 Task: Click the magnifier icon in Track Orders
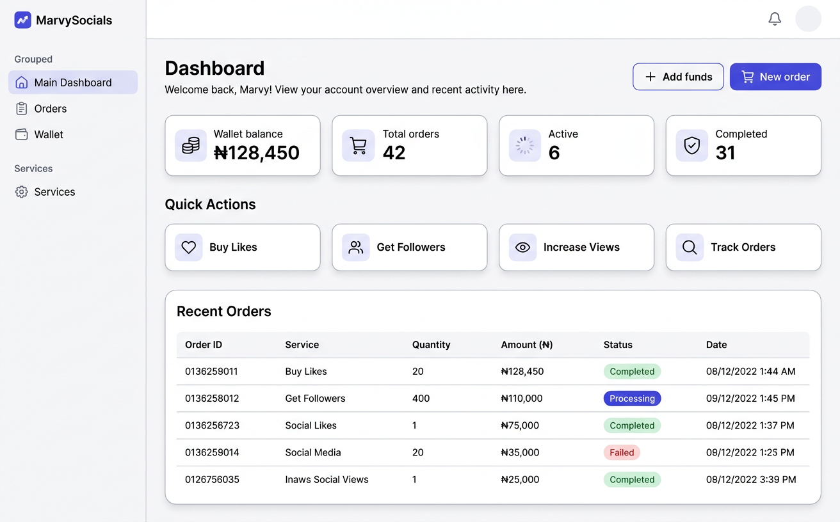point(690,248)
